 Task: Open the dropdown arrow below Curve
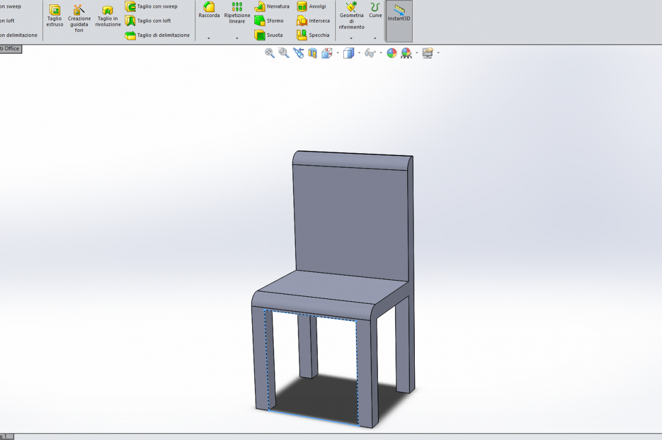point(375,39)
